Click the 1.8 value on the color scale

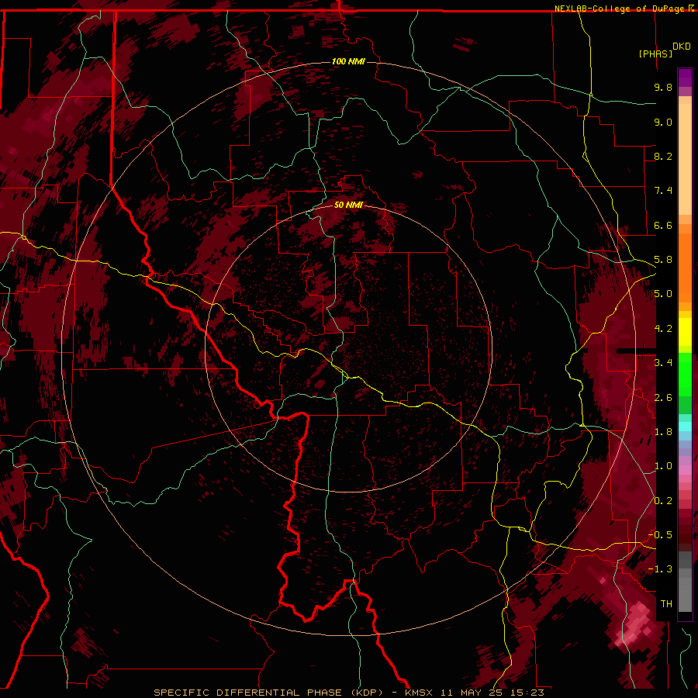click(x=663, y=432)
